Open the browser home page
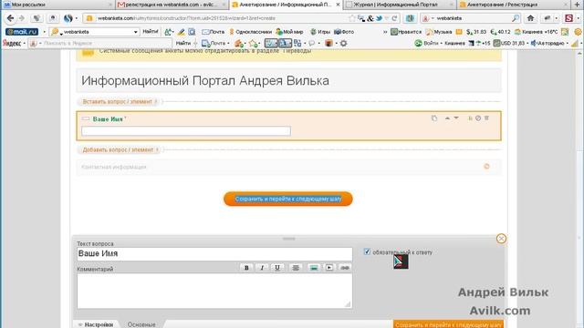This screenshot has width=584, height=328. (530, 18)
